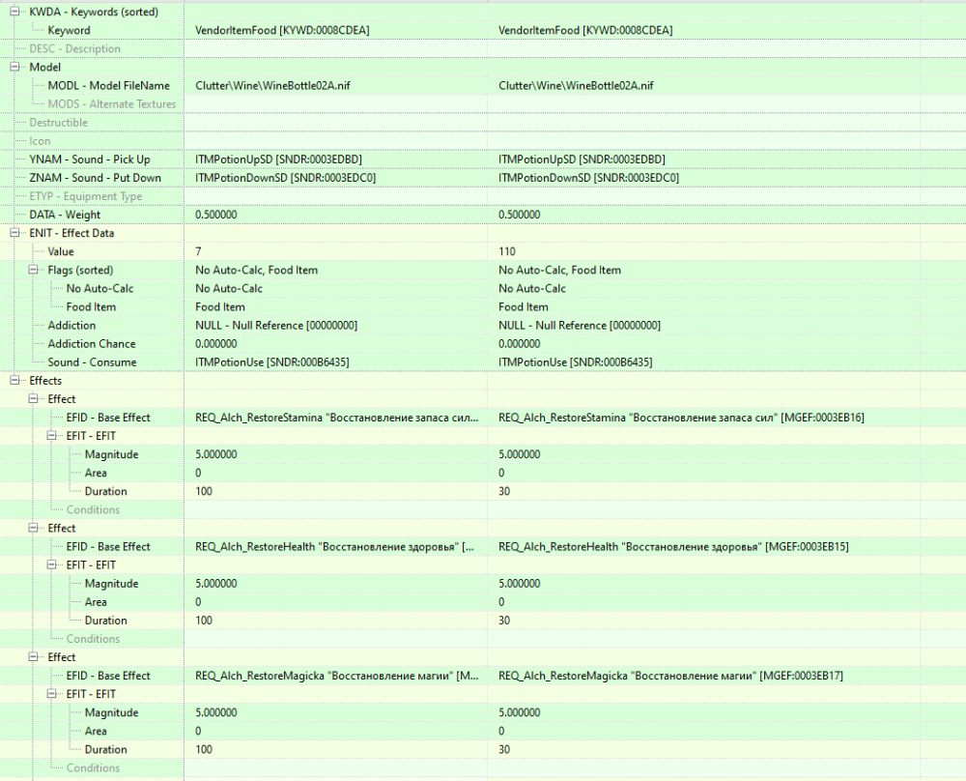This screenshot has height=781, width=966.
Task: Click RestoreMagicka Duration cell showing 100
Action: (x=336, y=749)
